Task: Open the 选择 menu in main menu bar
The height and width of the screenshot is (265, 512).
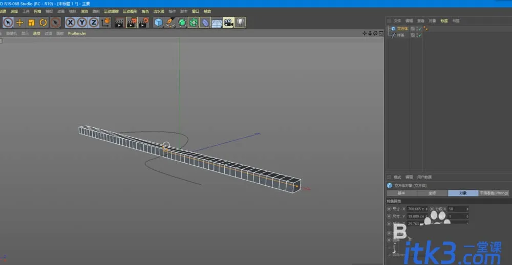Action: coord(14,11)
